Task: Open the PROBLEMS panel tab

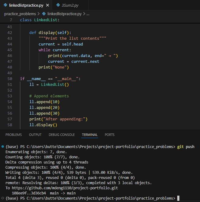Action: pos(14,135)
